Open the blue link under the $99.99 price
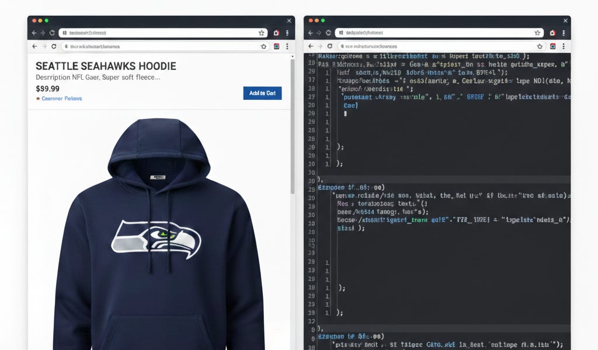This screenshot has height=350, width=598. point(61,98)
